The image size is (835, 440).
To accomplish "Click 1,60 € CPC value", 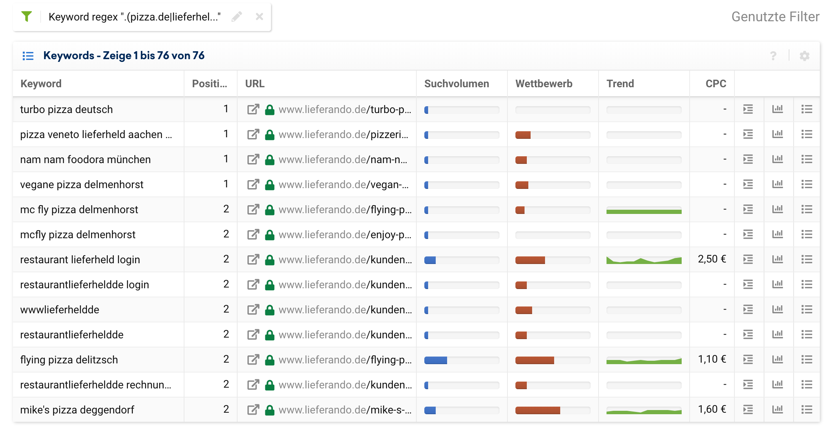I will [712, 409].
